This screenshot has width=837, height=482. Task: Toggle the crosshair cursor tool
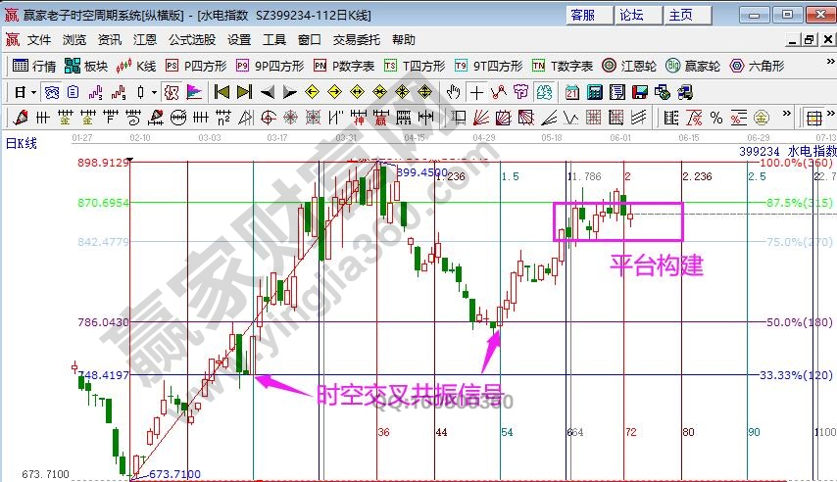click(476, 92)
